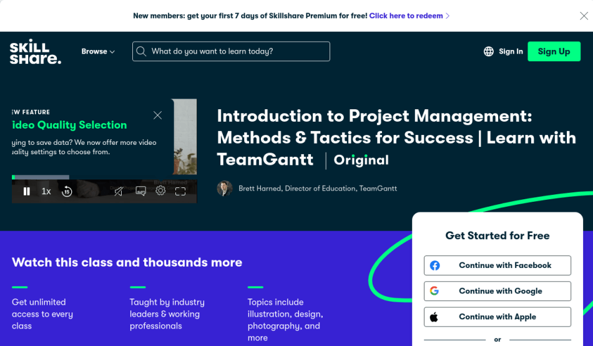Image resolution: width=593 pixels, height=346 pixels.
Task: Focus the 'What do you want to learn today?' search box
Action: click(231, 51)
